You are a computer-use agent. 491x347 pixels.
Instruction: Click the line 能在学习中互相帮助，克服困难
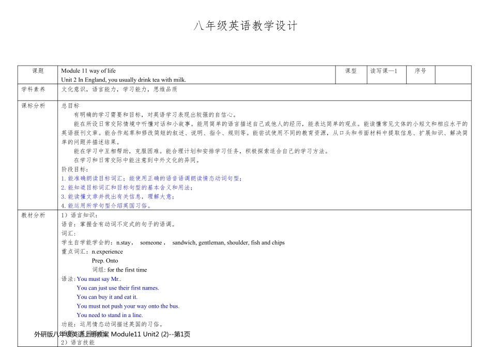click(x=202, y=151)
